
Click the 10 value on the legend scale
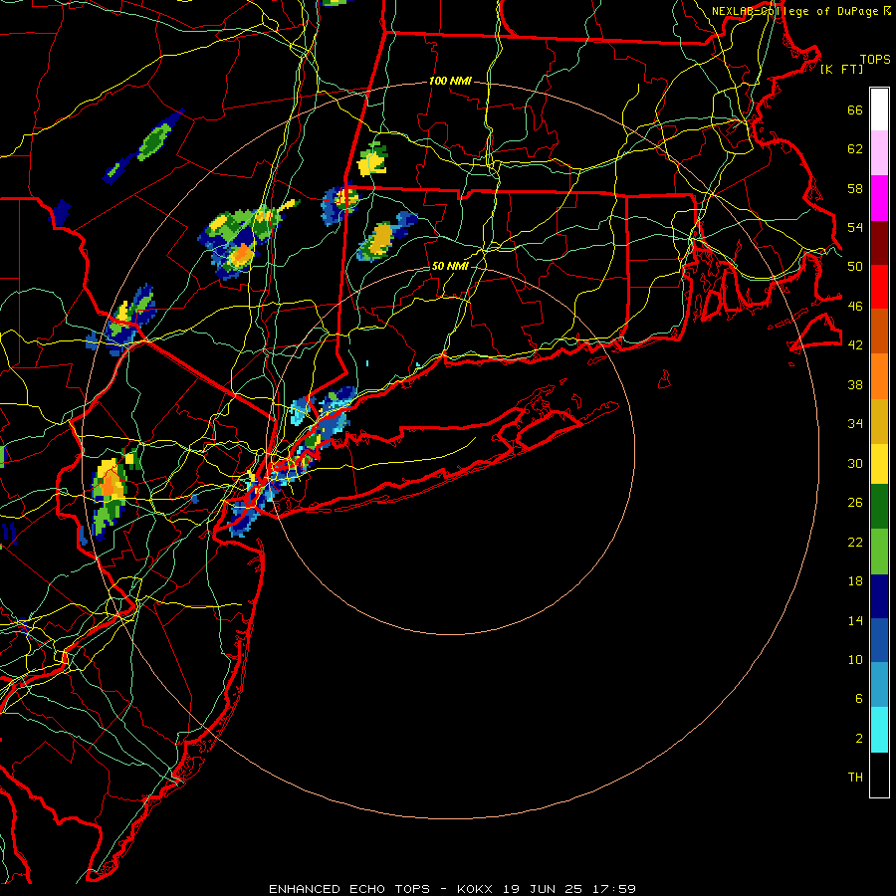pos(855,659)
